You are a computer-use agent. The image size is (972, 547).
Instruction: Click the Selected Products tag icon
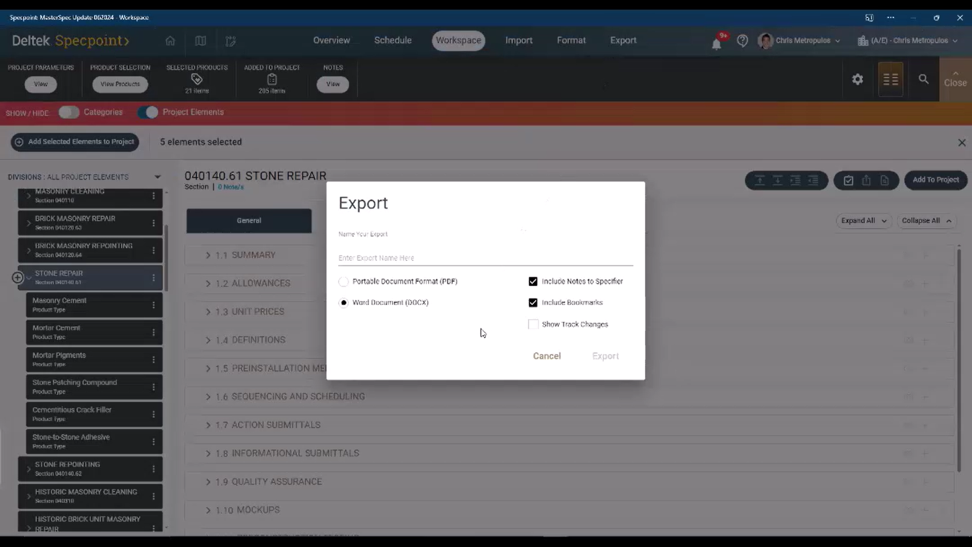[x=197, y=79]
